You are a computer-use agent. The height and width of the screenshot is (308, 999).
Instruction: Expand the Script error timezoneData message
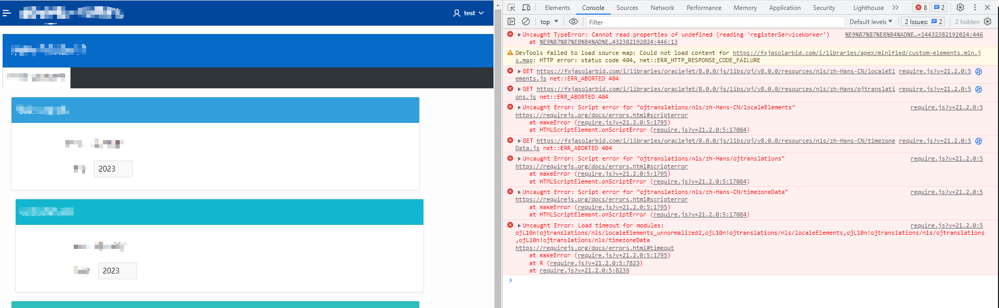pos(519,192)
